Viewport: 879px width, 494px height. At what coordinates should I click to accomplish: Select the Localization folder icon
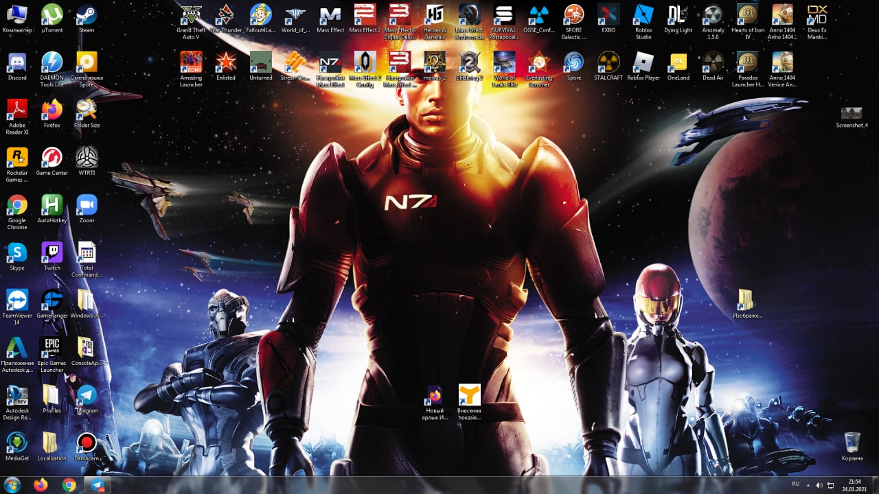[52, 447]
